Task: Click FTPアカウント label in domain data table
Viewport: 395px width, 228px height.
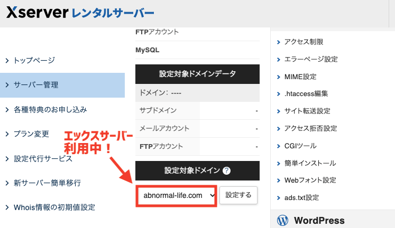Action: click(161, 146)
